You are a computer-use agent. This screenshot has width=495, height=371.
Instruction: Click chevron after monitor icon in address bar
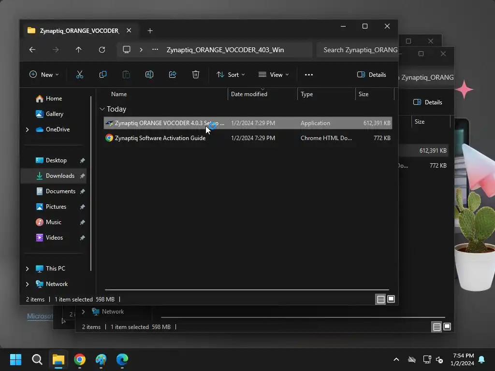pyautogui.click(x=141, y=50)
